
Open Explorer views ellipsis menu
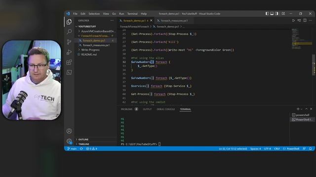[x=112, y=21]
